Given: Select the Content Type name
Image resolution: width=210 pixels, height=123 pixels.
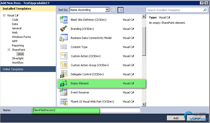Looking at the screenshot, I should [x=79, y=47].
